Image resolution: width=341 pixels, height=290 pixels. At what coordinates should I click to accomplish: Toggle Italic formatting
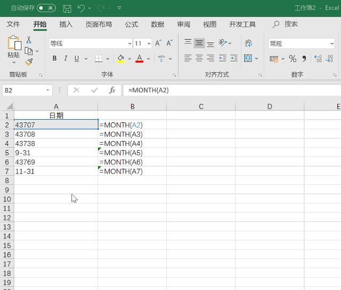click(66, 58)
